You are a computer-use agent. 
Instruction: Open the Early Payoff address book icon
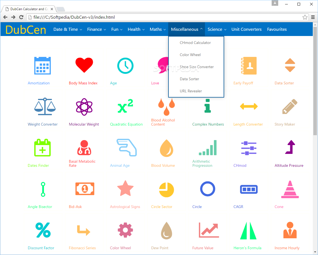tap(249, 66)
